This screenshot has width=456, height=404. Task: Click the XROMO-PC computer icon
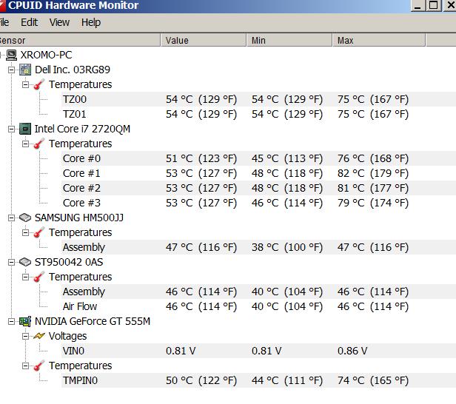coord(12,55)
